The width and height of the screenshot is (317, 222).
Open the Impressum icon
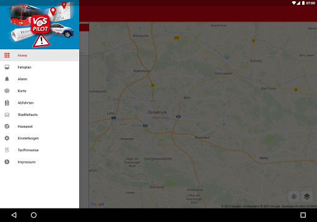pyautogui.click(x=7, y=162)
